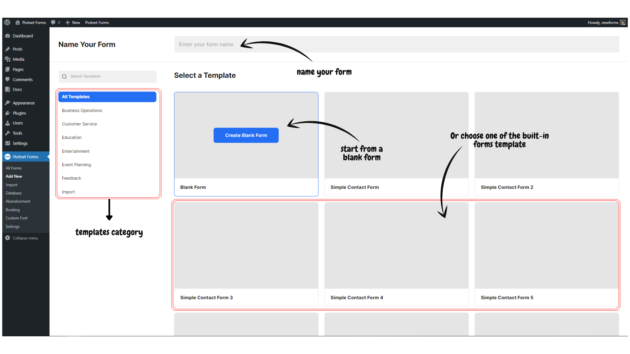Open the user avatar next to Howdy, newforms

pyautogui.click(x=623, y=22)
